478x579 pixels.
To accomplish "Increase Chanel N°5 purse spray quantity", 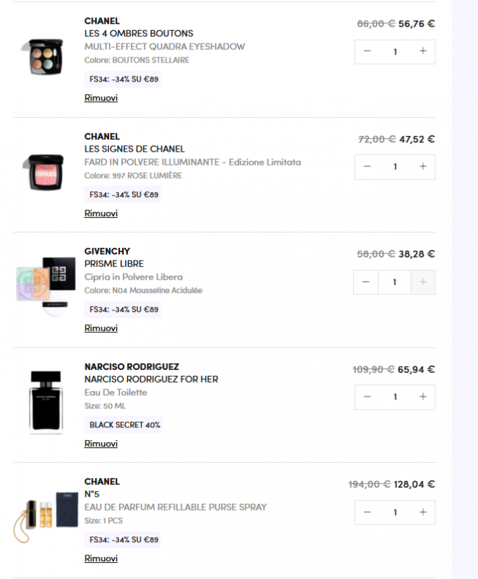I will coord(423,512).
